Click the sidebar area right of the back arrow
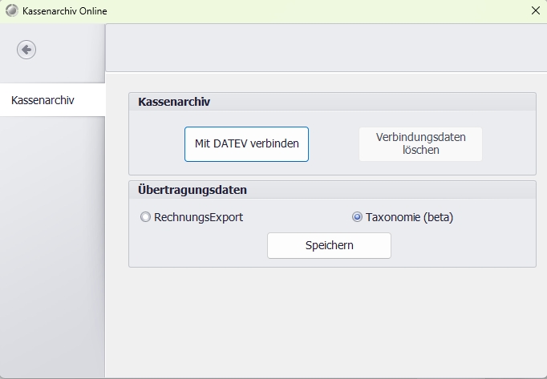The height and width of the screenshot is (379, 547). pos(72,50)
